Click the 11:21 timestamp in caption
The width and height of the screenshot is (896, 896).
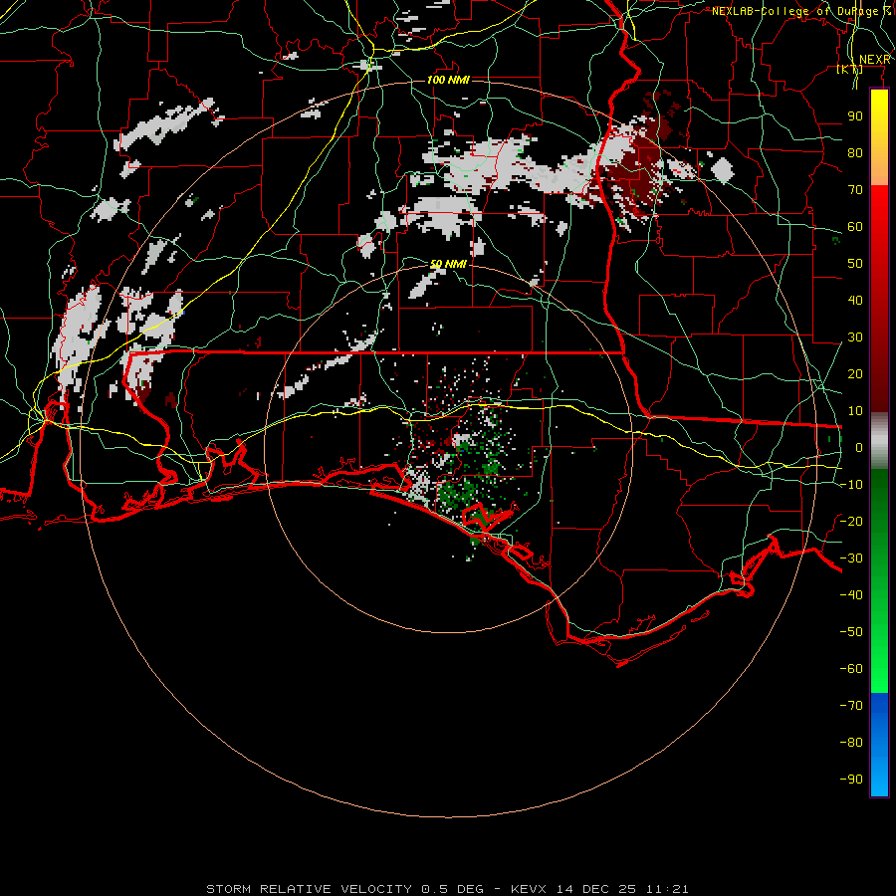(x=667, y=889)
